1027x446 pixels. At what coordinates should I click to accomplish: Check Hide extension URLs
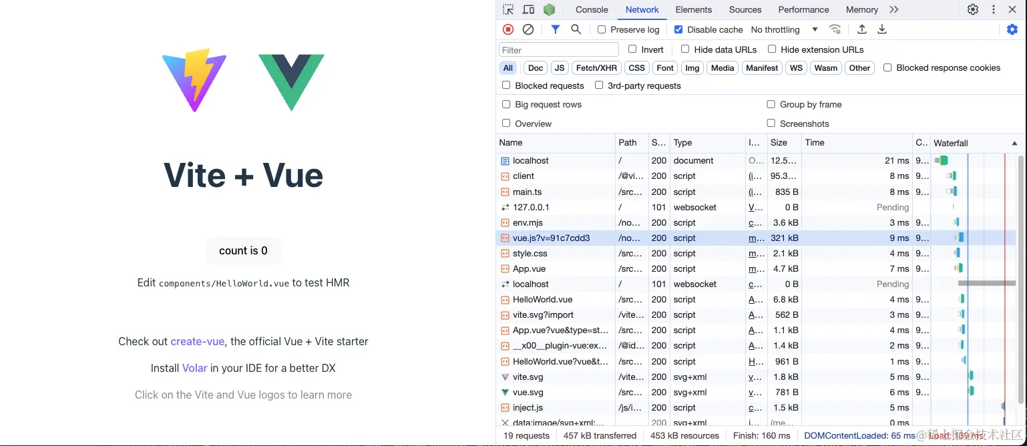pyautogui.click(x=772, y=49)
